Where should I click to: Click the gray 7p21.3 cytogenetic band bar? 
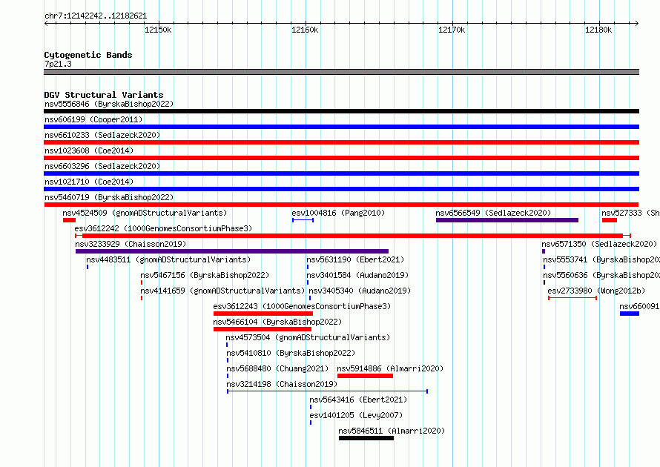341,72
